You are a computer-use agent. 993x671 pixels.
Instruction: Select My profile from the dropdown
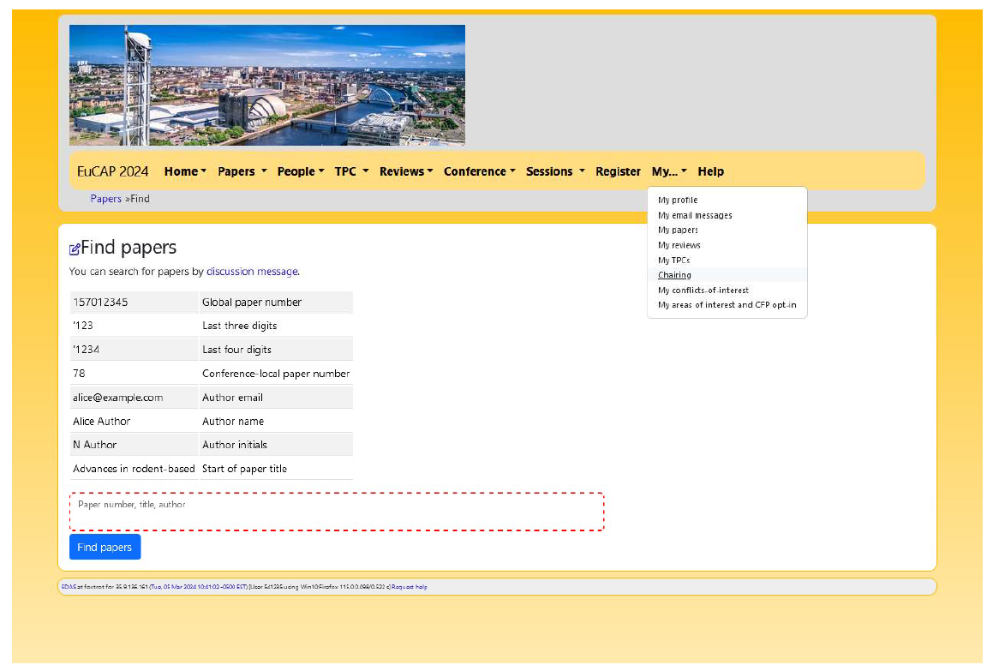678,201
